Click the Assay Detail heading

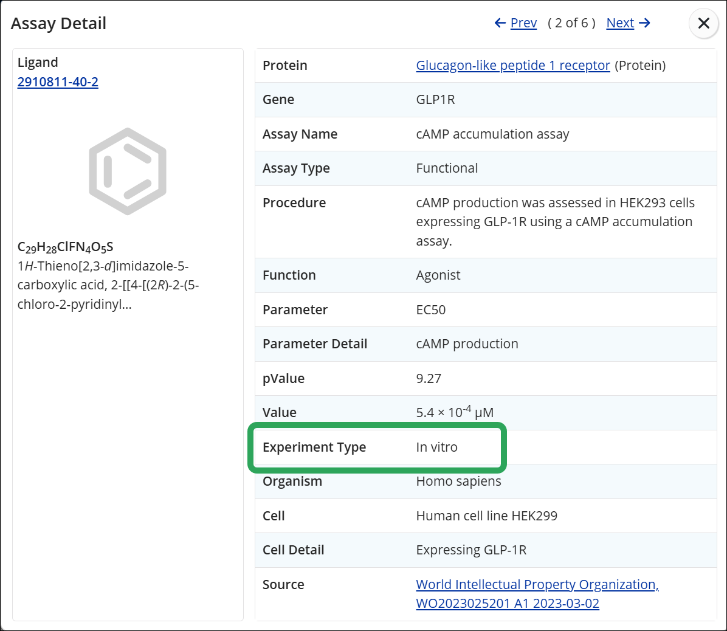(x=58, y=23)
